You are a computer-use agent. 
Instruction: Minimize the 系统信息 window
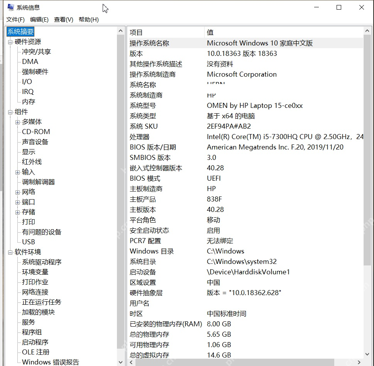[x=316, y=7]
